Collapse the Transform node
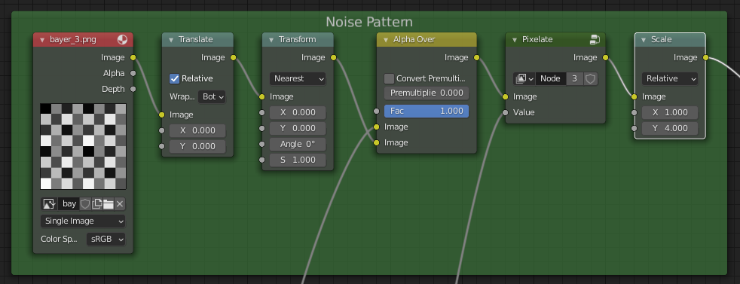This screenshot has width=740, height=284. pyautogui.click(x=271, y=40)
